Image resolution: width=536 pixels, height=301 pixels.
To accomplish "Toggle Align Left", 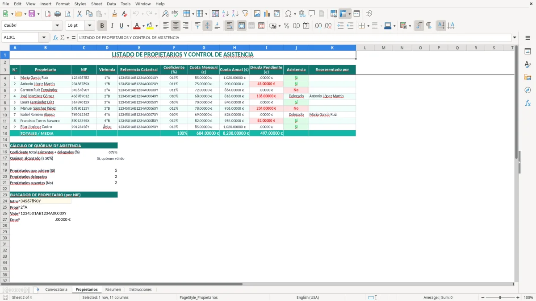I will coord(166,26).
